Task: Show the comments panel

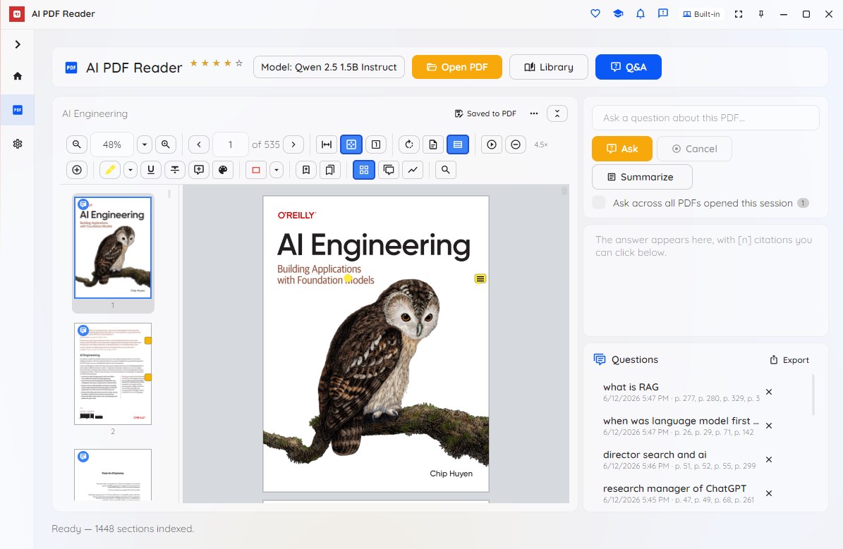Action: point(389,170)
